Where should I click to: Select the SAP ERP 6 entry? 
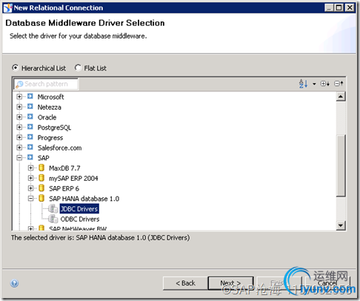64,188
